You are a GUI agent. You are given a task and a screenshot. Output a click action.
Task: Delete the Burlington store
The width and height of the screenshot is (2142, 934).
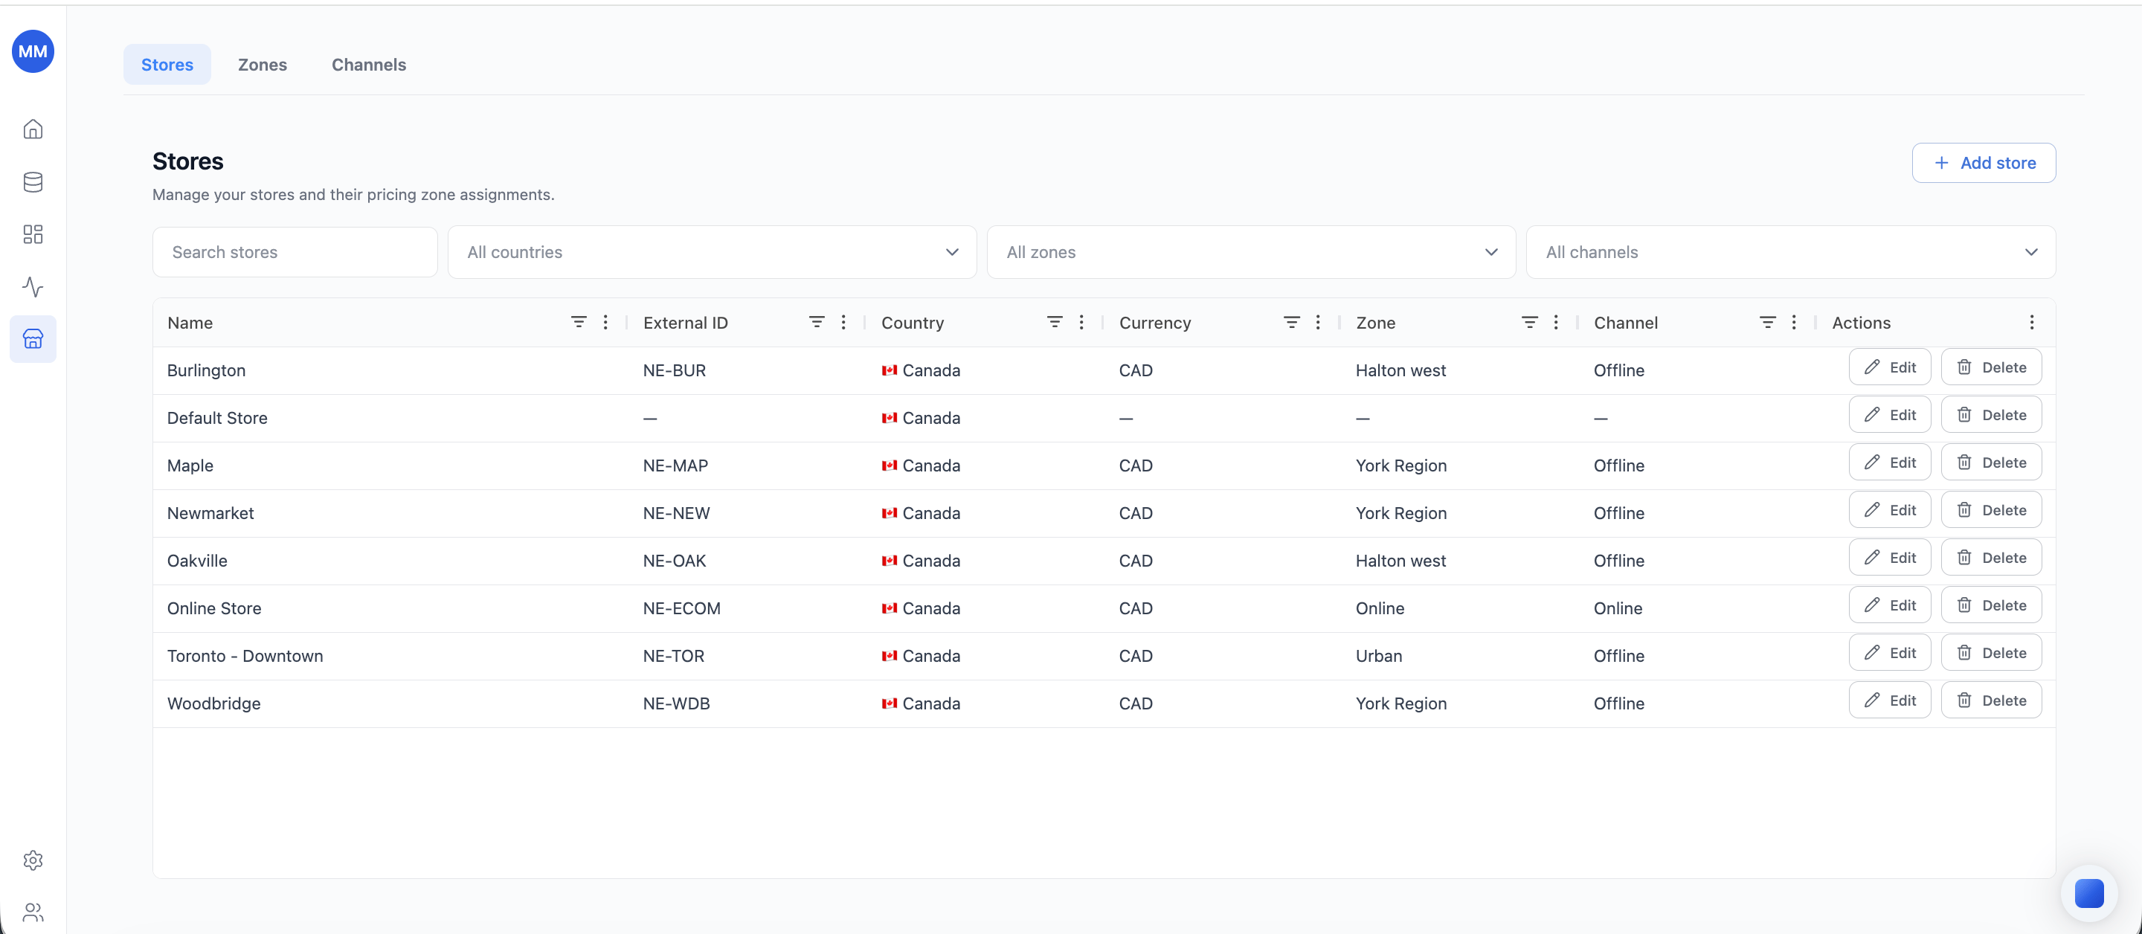1991,367
